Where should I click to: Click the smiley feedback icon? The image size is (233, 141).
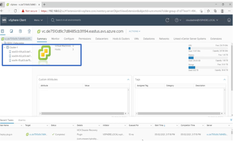(229, 20)
